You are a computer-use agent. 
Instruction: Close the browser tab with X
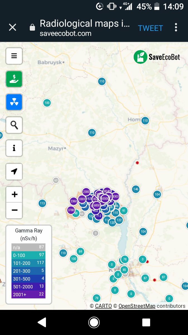point(13,27)
